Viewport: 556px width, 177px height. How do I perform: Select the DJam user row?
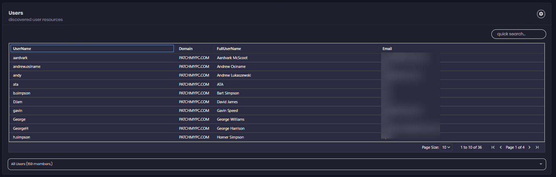tap(18, 102)
